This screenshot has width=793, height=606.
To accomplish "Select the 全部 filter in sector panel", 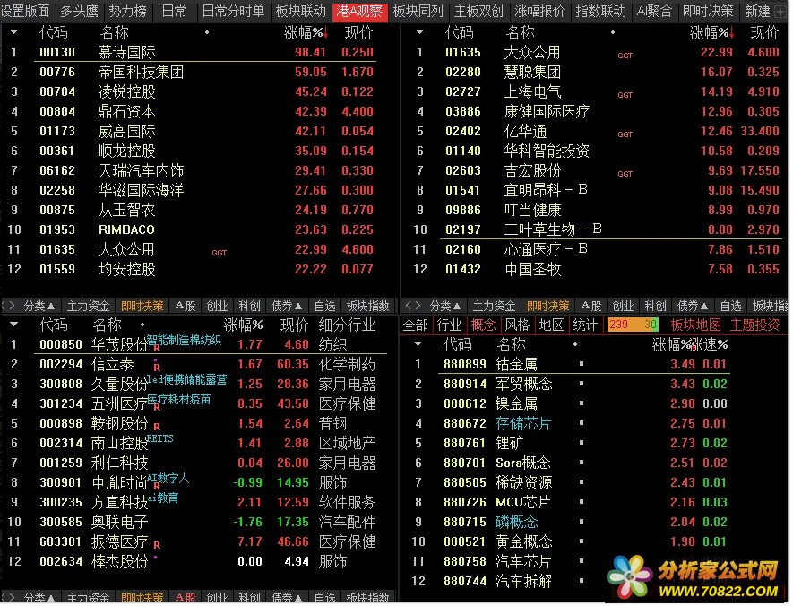I will 416,325.
